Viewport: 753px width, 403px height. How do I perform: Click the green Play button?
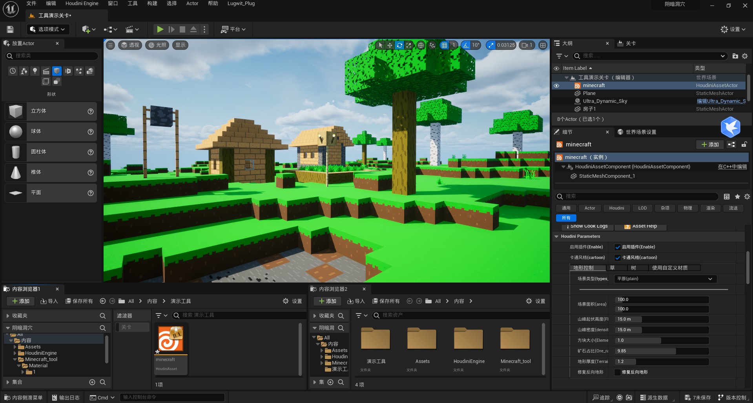[160, 29]
